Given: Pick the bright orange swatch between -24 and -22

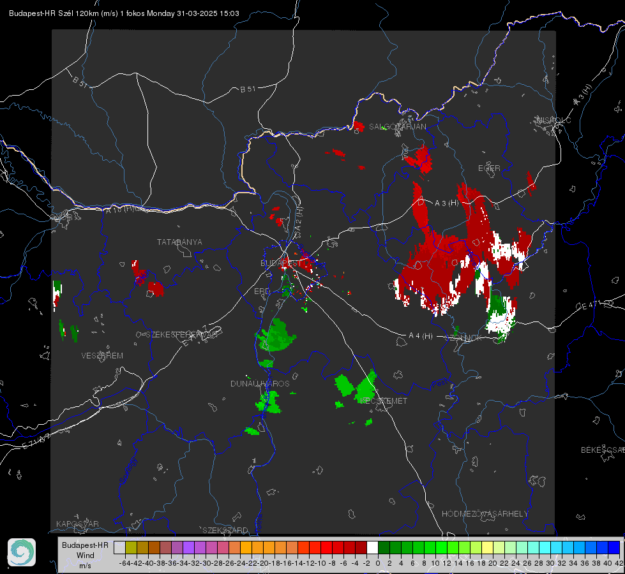Looking at the screenshot, I should (x=246, y=547).
